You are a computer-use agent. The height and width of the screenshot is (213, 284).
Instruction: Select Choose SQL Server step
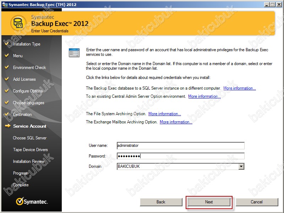coord(30,138)
